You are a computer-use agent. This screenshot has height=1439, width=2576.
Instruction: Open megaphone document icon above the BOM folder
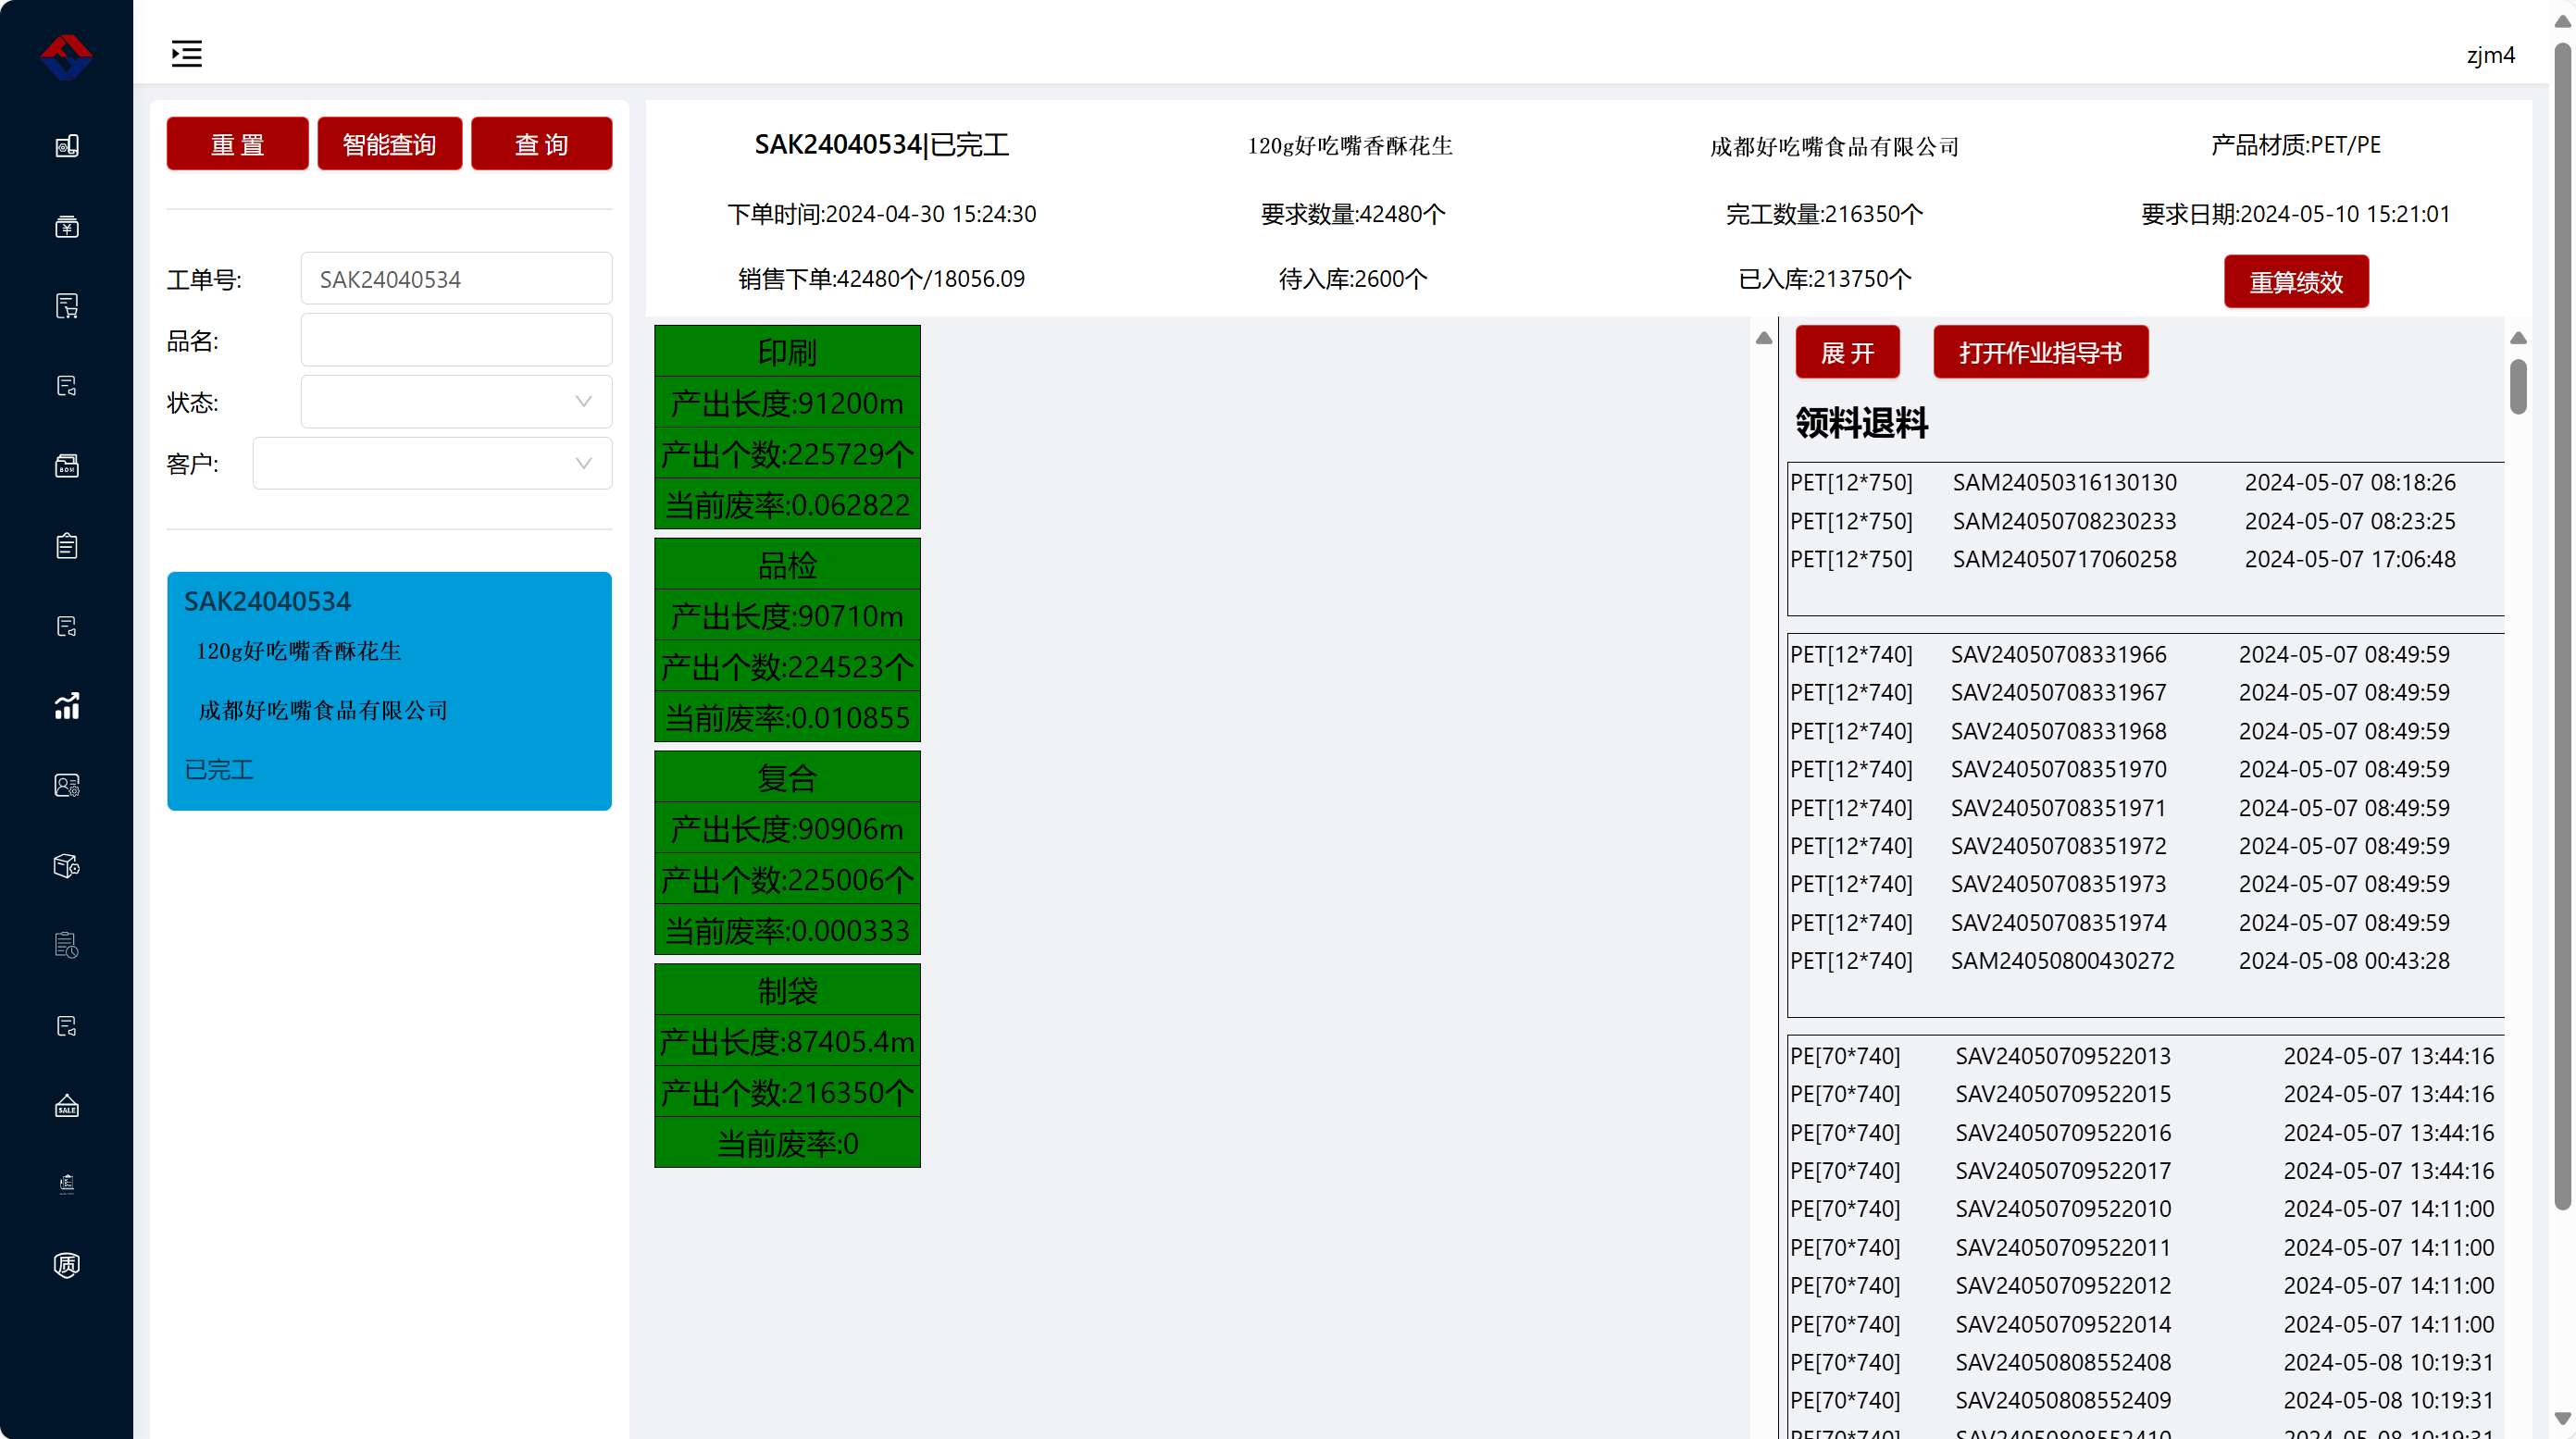(67, 386)
